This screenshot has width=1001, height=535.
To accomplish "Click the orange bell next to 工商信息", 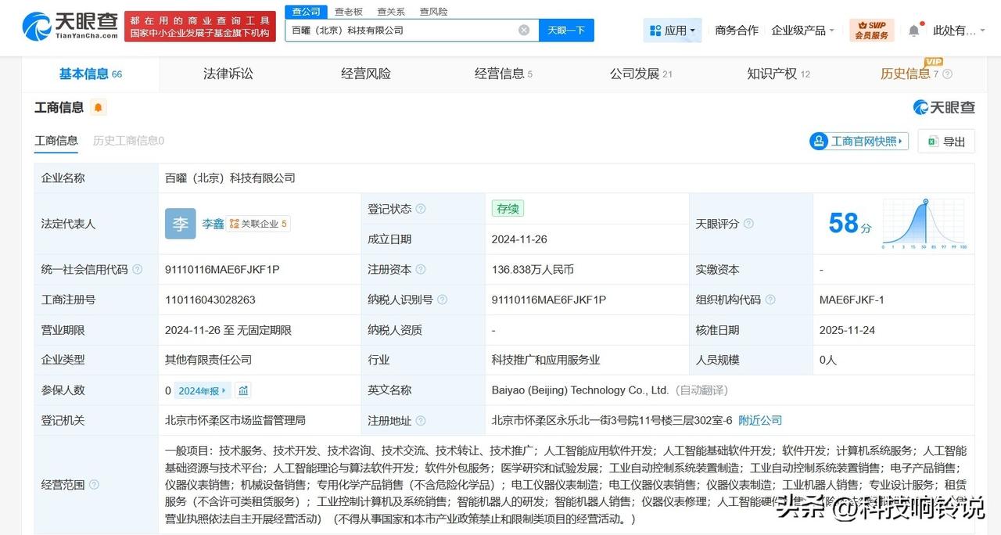I will tap(97, 106).
